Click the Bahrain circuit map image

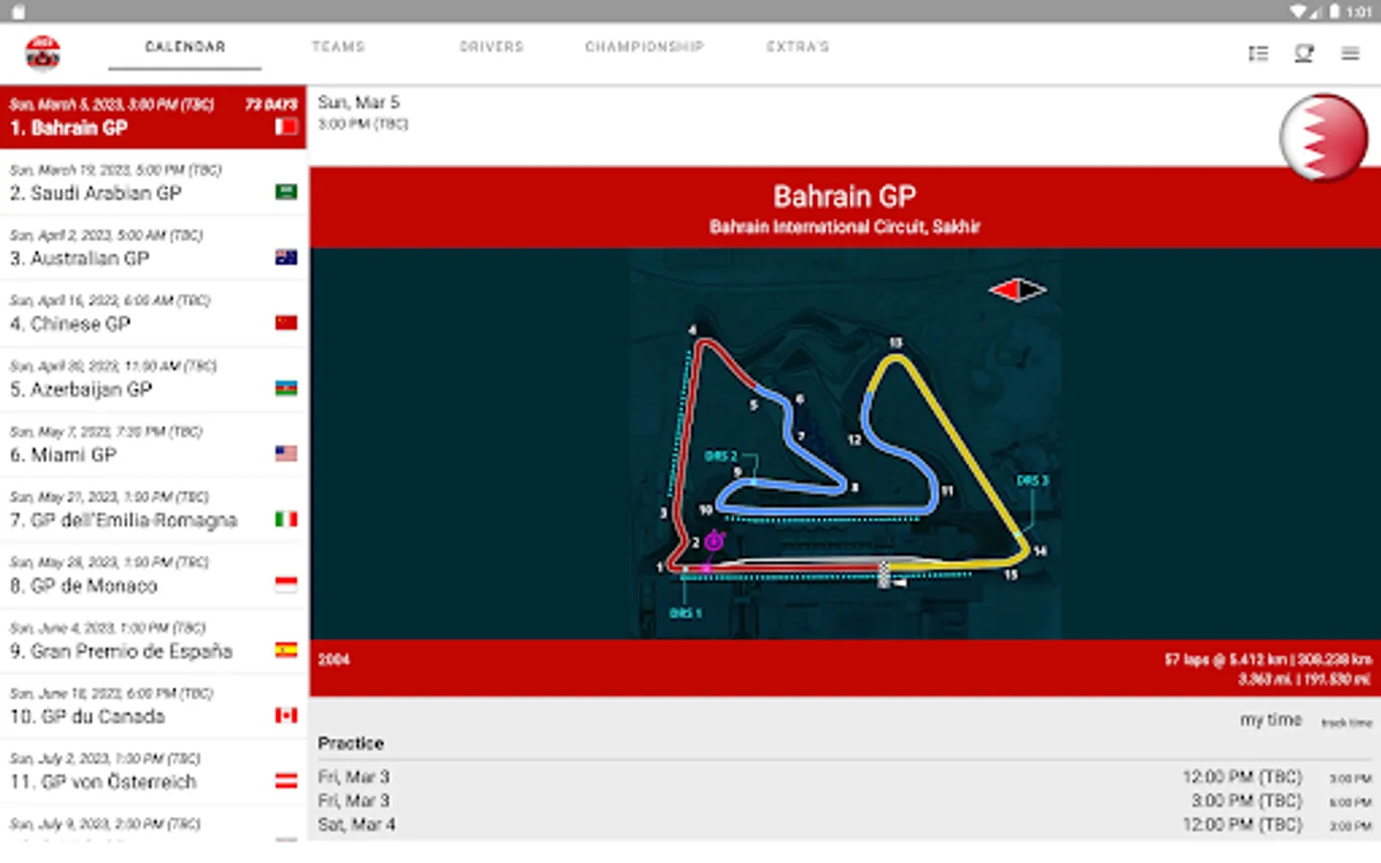click(846, 444)
